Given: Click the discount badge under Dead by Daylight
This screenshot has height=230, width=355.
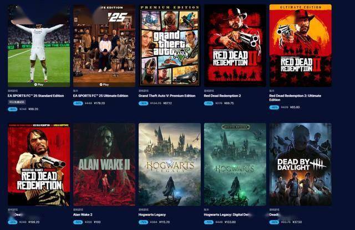Looking at the screenshot, I should pyautogui.click(x=274, y=222).
